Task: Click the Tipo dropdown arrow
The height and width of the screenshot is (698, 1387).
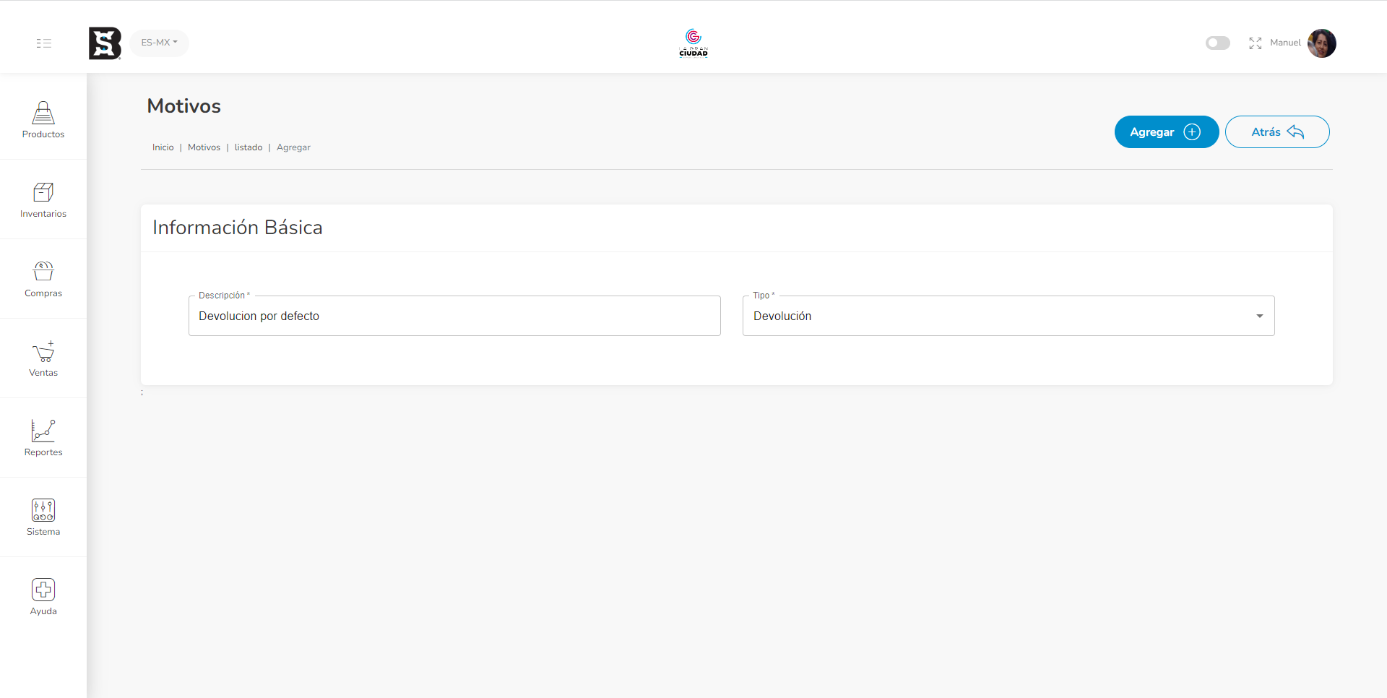Action: point(1260,316)
